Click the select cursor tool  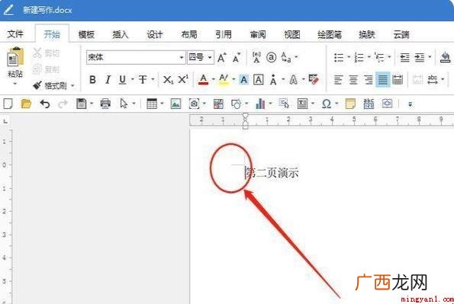tap(124, 104)
